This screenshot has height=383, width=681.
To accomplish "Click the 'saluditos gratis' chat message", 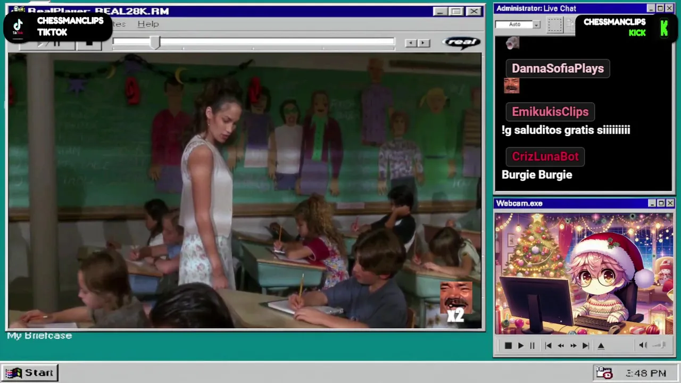I will [566, 130].
